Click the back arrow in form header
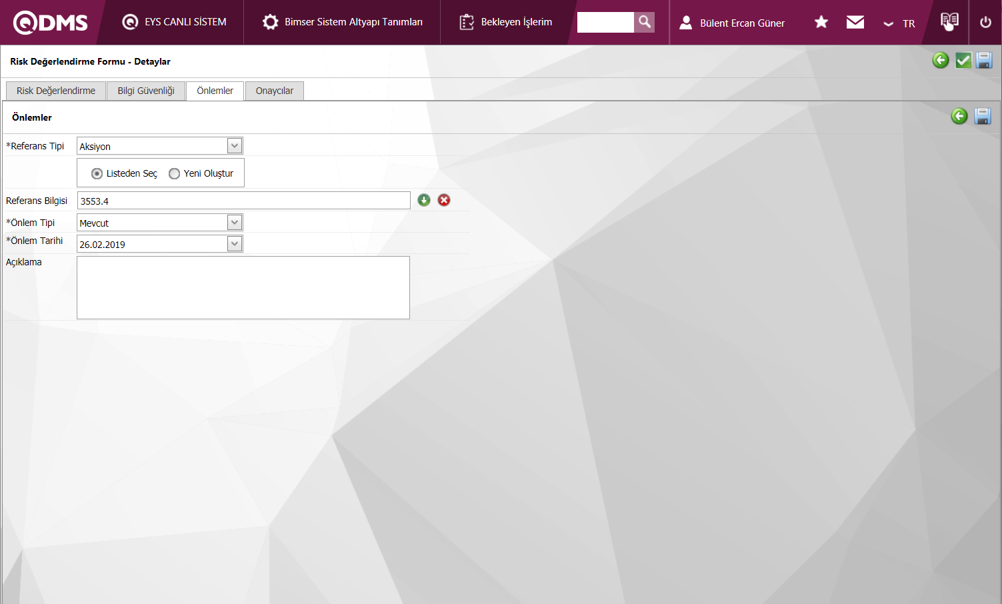Image resolution: width=1002 pixels, height=604 pixels. [x=941, y=61]
